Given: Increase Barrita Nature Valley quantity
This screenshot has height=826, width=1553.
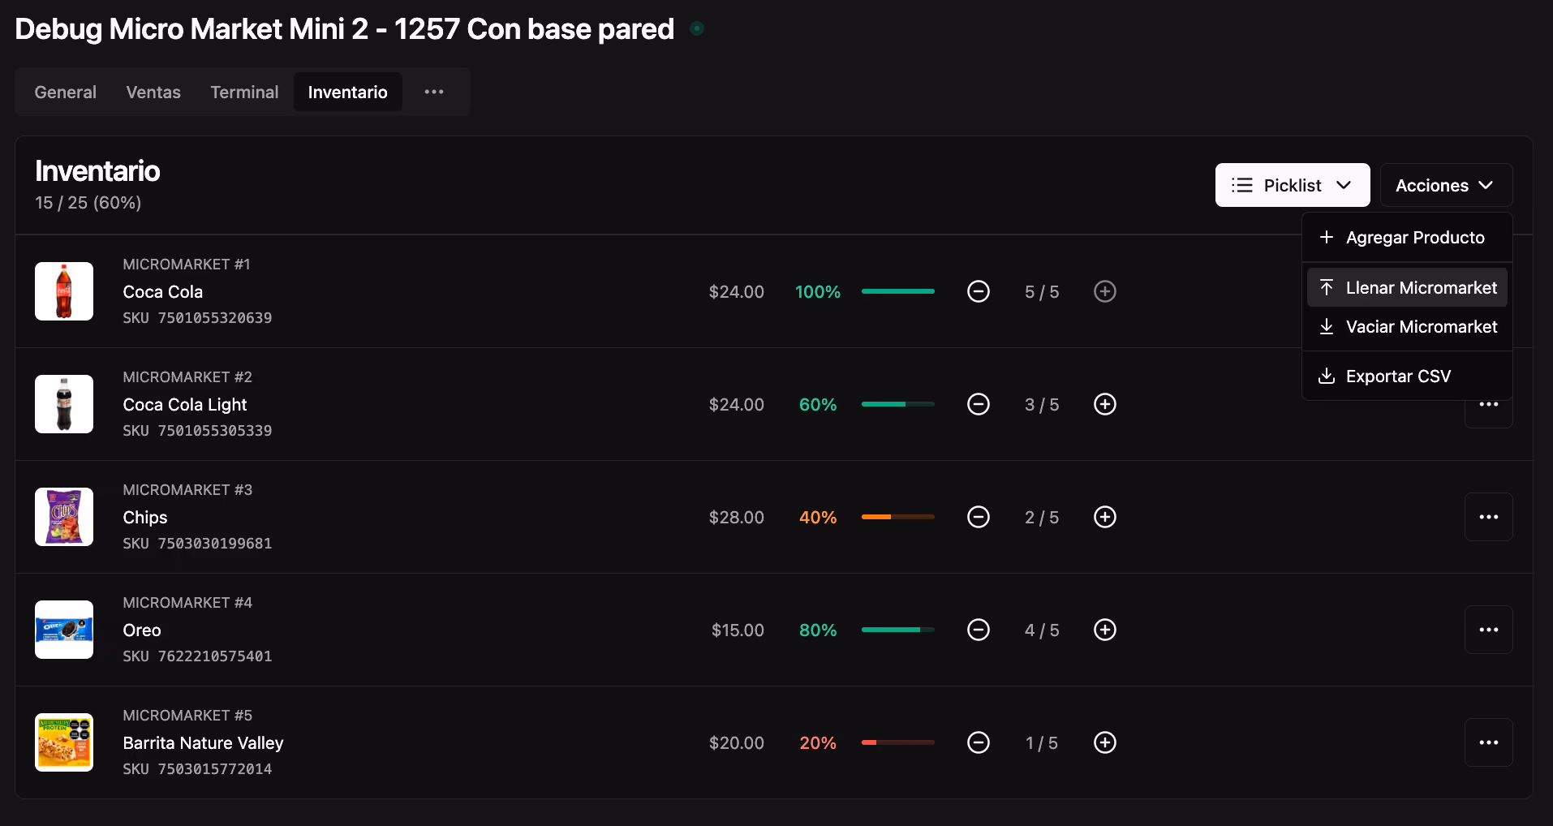Looking at the screenshot, I should pyautogui.click(x=1105, y=742).
